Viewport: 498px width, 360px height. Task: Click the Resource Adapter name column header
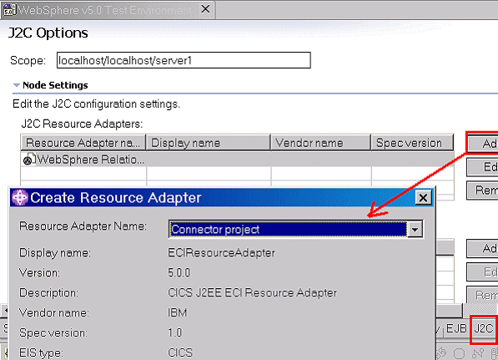click(83, 143)
